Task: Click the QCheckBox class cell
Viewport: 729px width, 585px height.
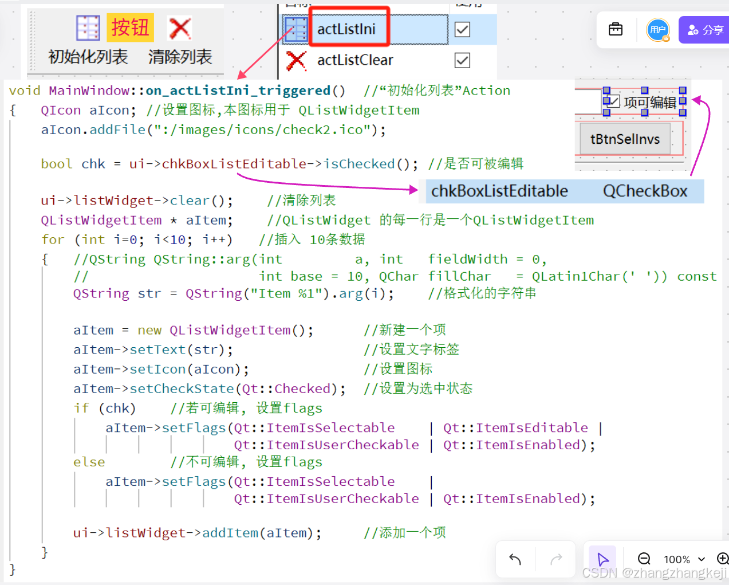Action: (645, 191)
